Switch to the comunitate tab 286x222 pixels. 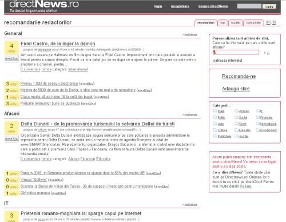253,23
